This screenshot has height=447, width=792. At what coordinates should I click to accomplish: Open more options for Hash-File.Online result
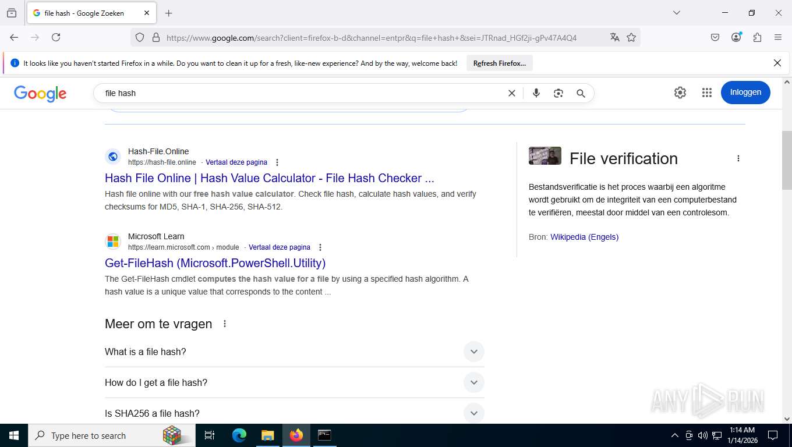pos(277,162)
